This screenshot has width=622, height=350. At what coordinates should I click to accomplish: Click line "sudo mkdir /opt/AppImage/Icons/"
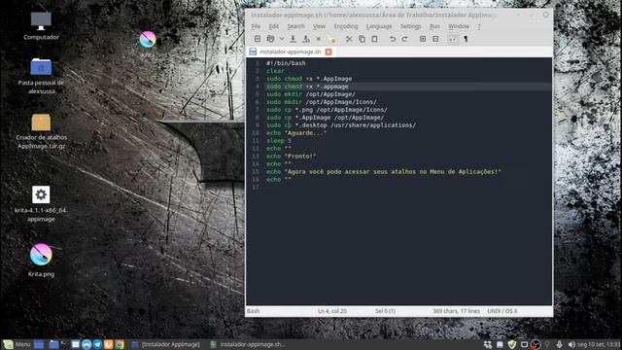coord(322,102)
